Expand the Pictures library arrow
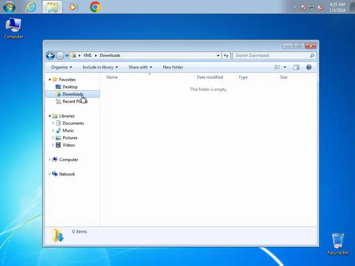This screenshot has height=266, width=355. click(x=53, y=138)
